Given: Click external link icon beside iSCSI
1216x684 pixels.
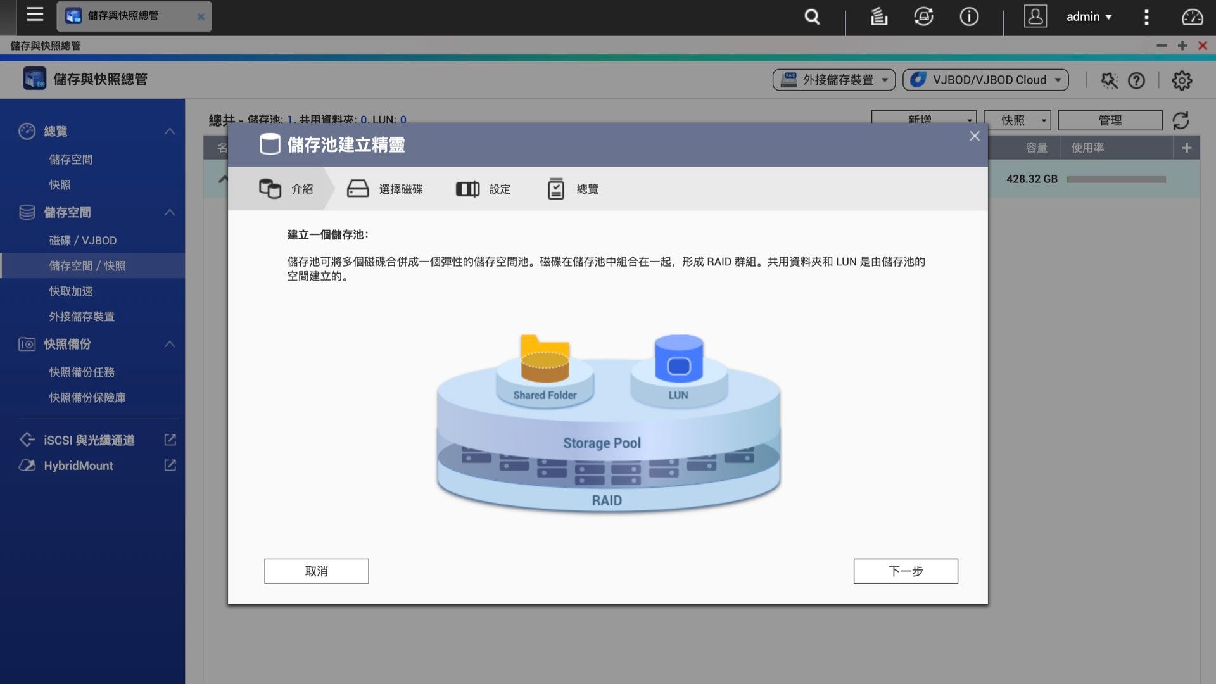Looking at the screenshot, I should (x=170, y=440).
